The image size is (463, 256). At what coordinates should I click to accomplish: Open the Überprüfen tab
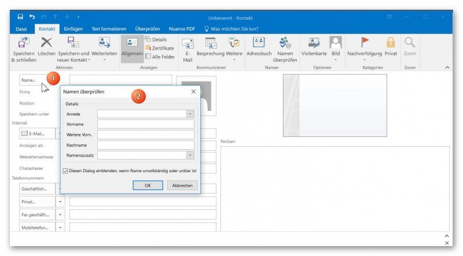point(148,29)
